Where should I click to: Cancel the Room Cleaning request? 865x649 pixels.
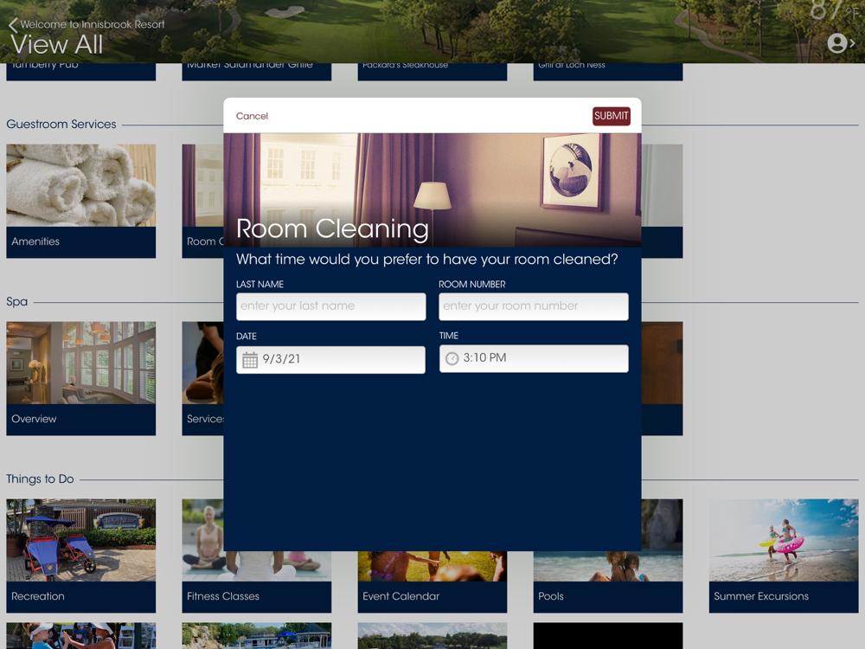click(252, 116)
